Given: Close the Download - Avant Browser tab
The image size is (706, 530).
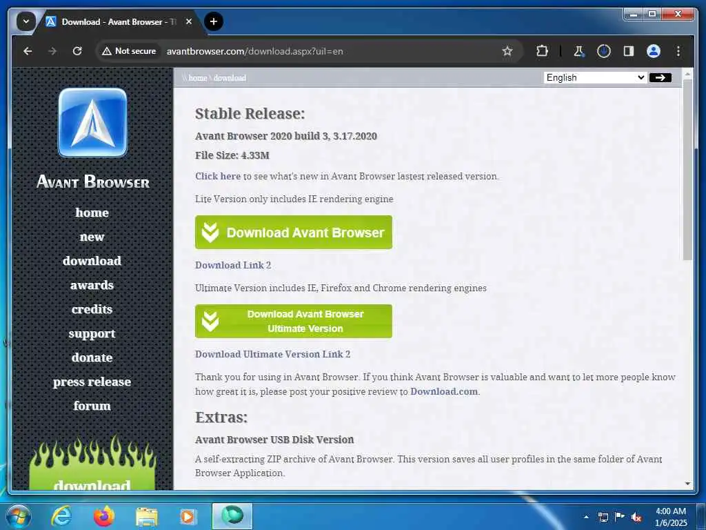Looking at the screenshot, I should (x=189, y=21).
